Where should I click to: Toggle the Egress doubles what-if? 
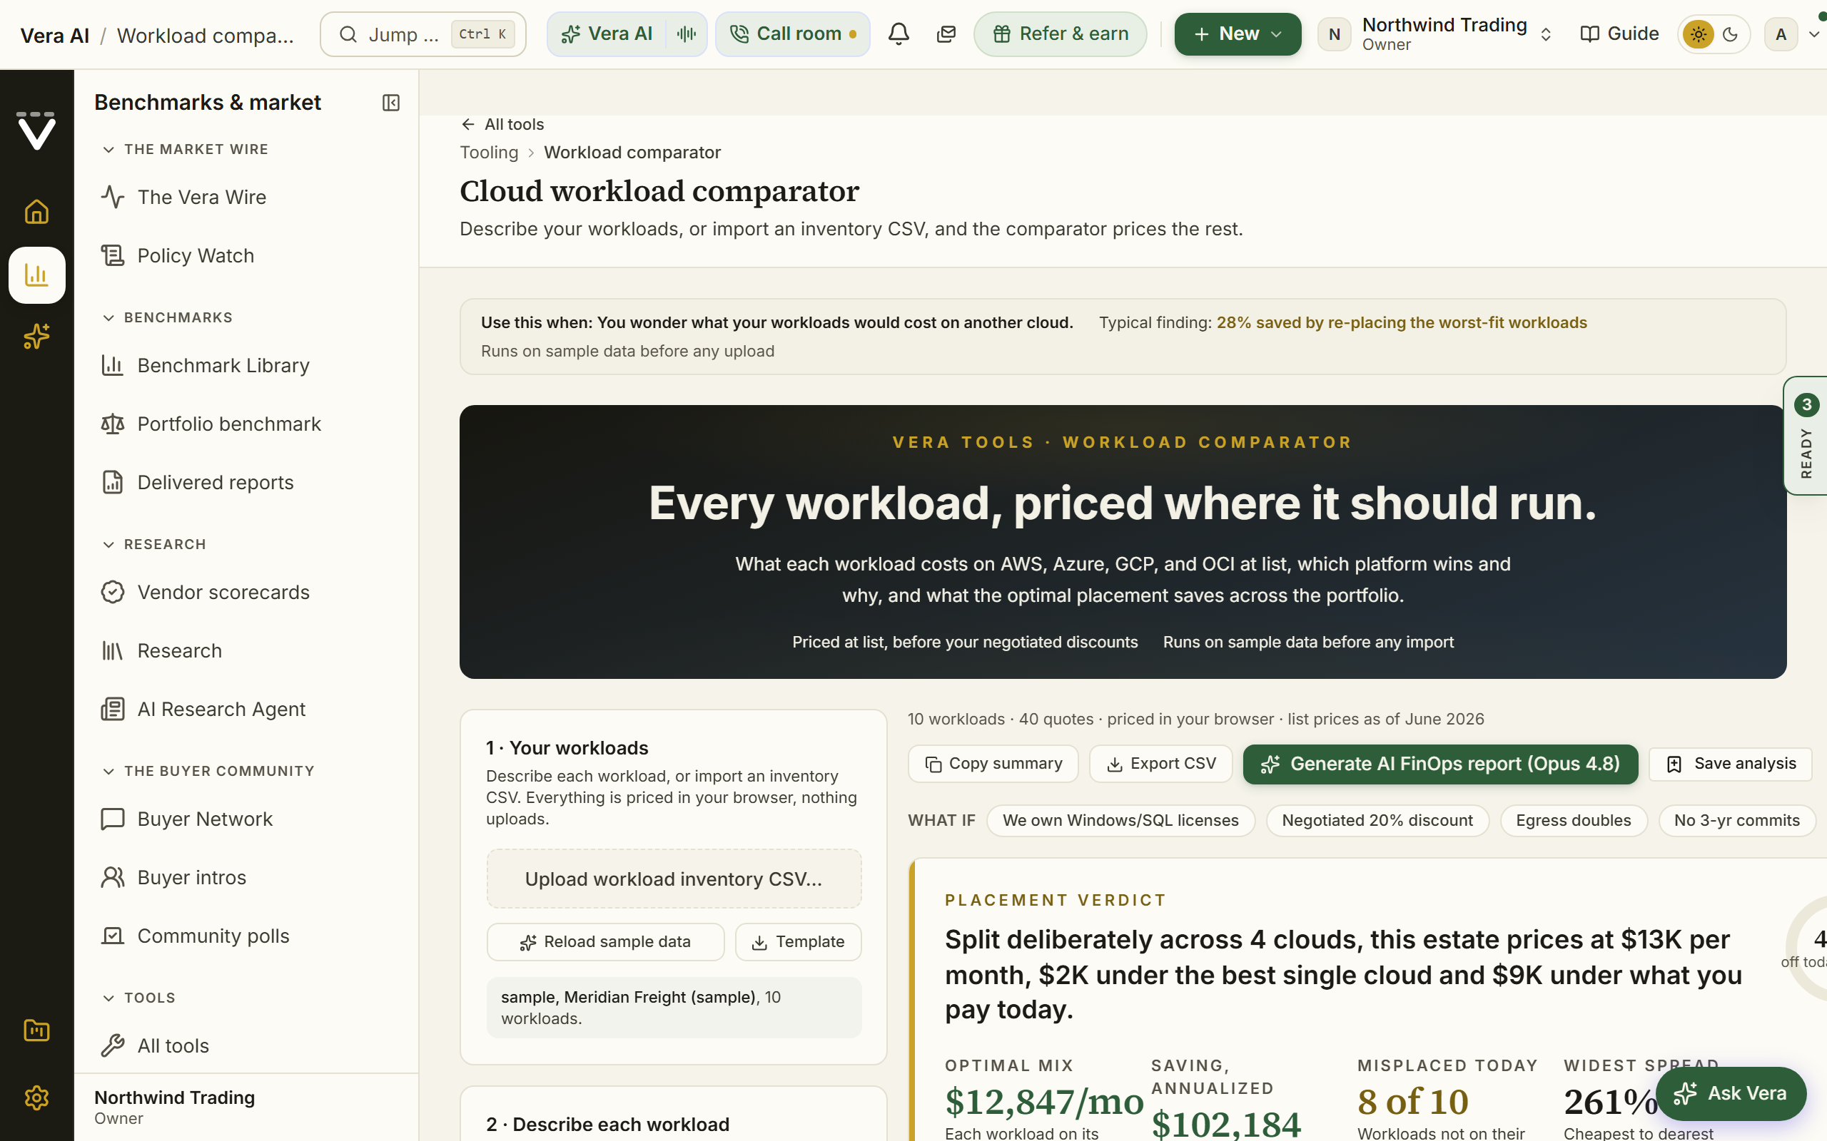(x=1574, y=820)
